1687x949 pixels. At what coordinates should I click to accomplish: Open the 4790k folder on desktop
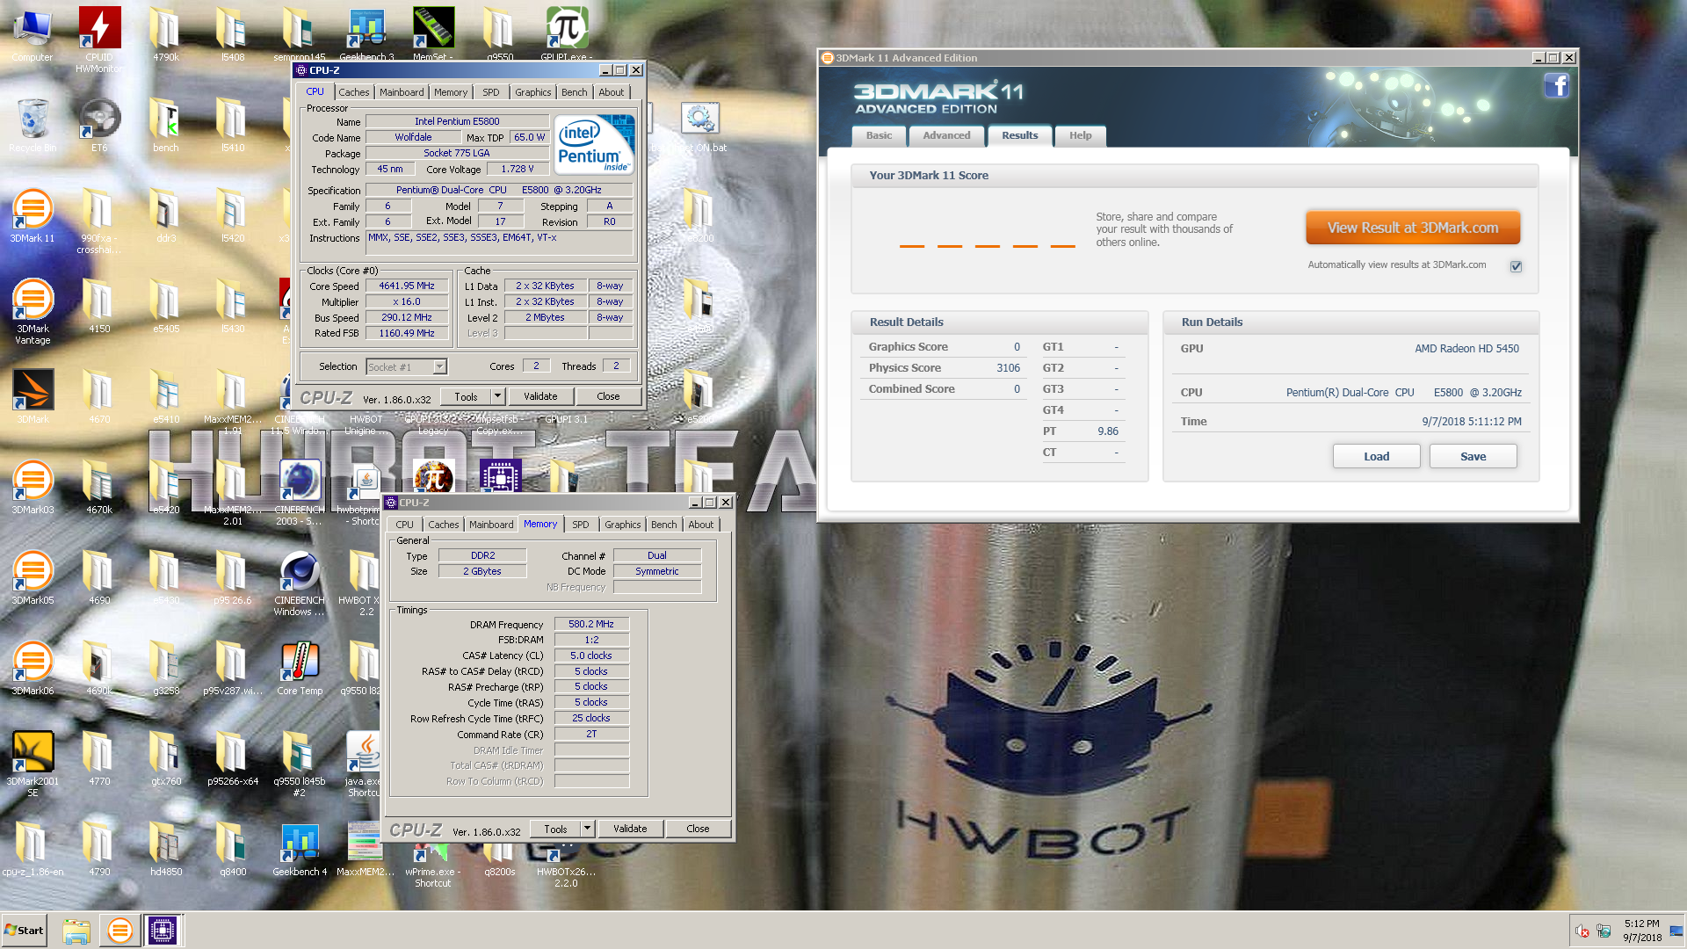pyautogui.click(x=166, y=35)
